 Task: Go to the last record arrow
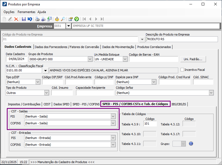click(102, 19)
